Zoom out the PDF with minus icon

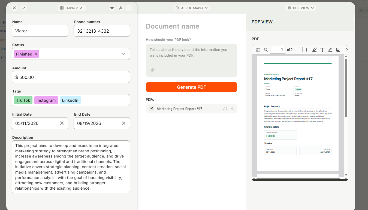298,50
